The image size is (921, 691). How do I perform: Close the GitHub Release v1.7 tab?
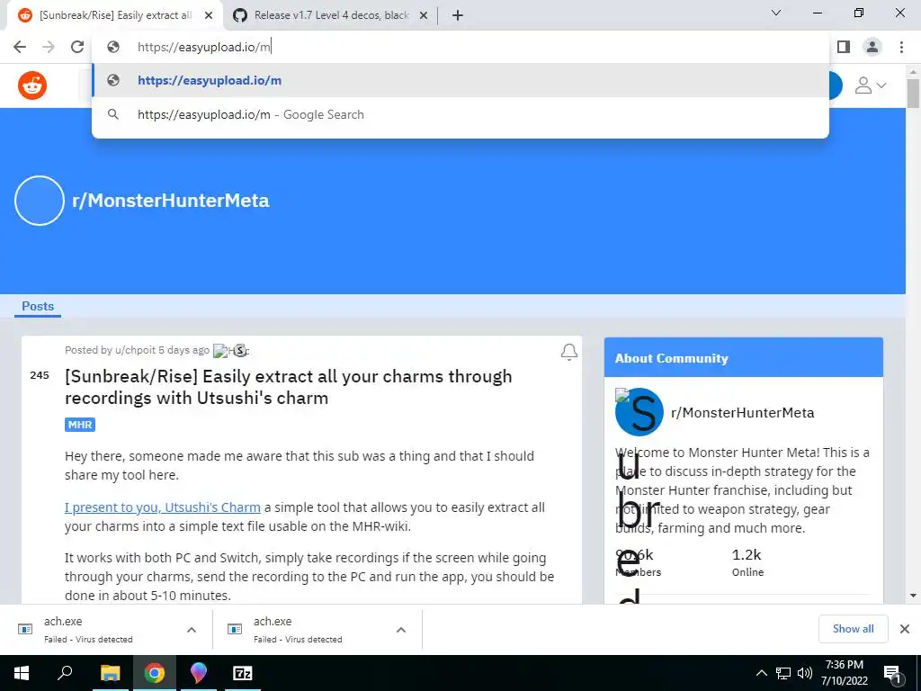pos(424,16)
